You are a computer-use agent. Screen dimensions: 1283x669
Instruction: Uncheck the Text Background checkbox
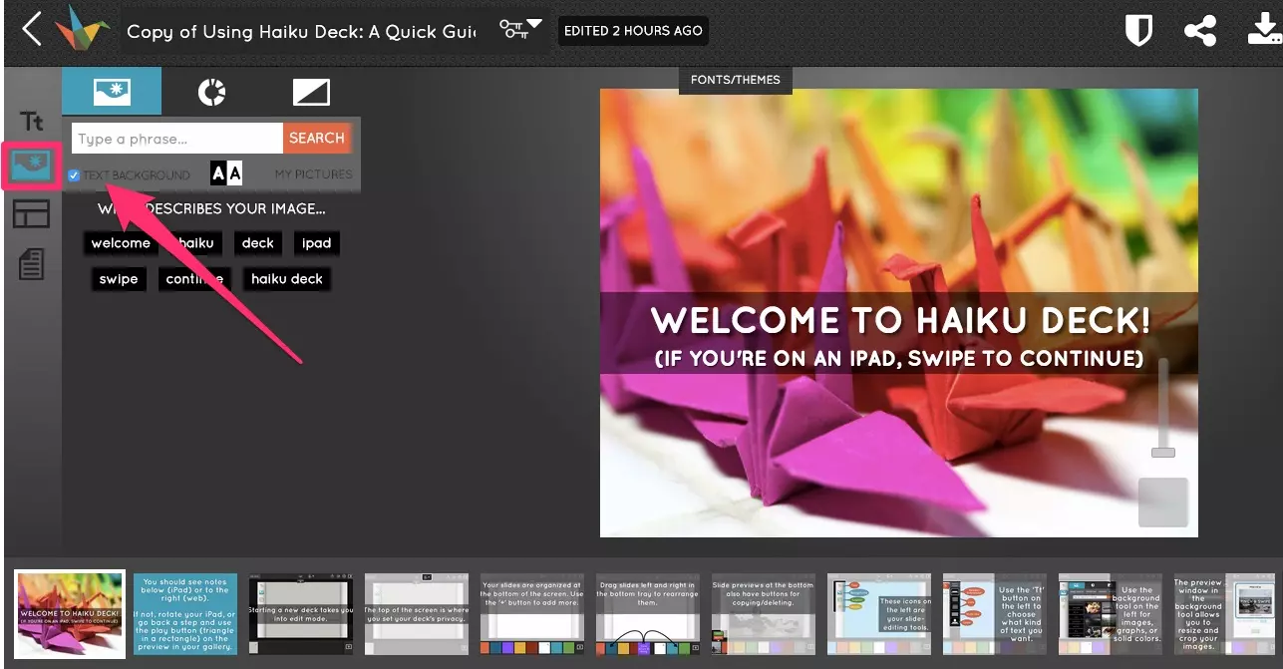(74, 175)
